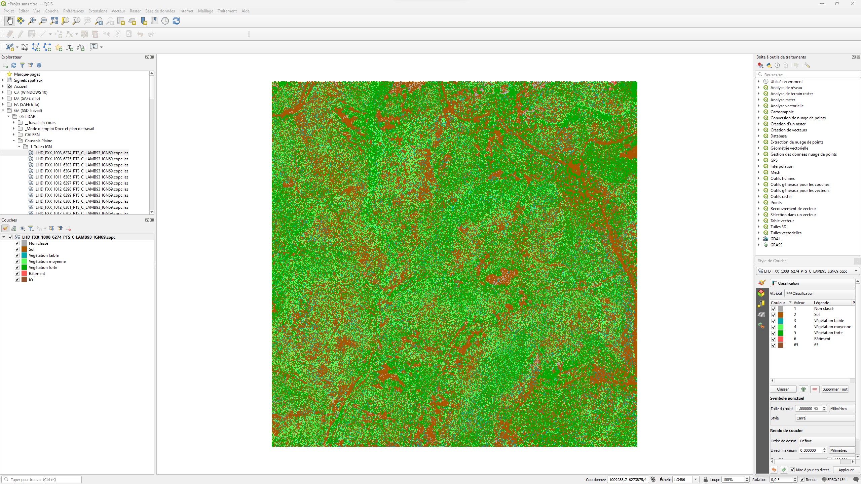The image size is (861, 484).
Task: Click the New Map View icon
Action: pyautogui.click(x=121, y=21)
